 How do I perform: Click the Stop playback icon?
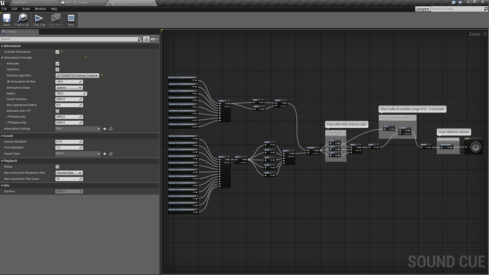[x=71, y=19]
